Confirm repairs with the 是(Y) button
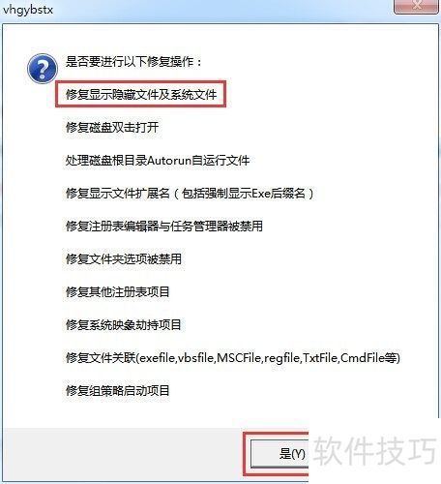Image resolution: width=441 pixels, height=484 pixels. (279, 454)
